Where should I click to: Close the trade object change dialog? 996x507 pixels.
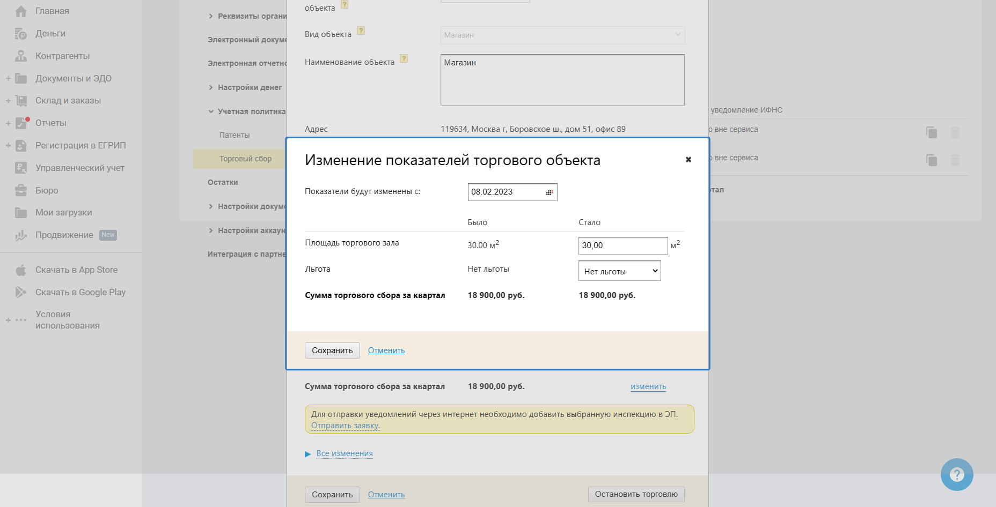pos(688,160)
